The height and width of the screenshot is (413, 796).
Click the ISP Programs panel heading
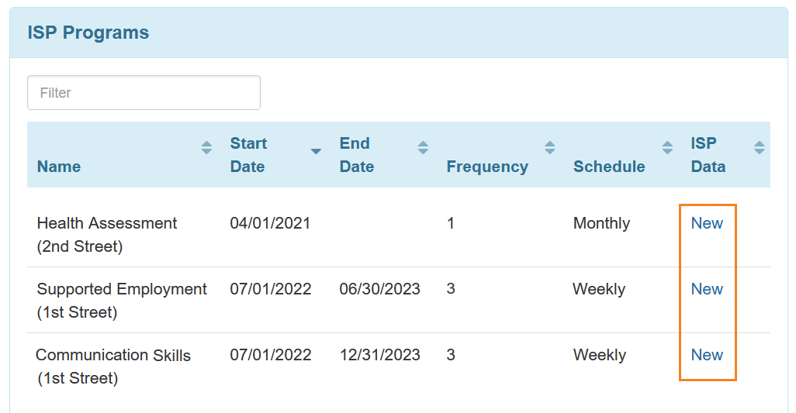point(88,33)
